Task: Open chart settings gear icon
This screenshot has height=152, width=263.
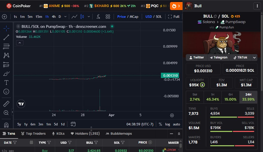Action: click(172, 115)
